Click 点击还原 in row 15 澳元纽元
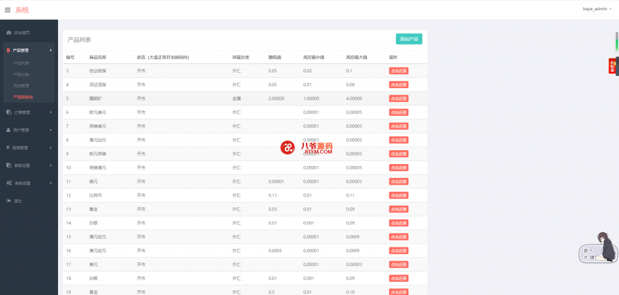The height and width of the screenshot is (295, 619). click(399, 236)
